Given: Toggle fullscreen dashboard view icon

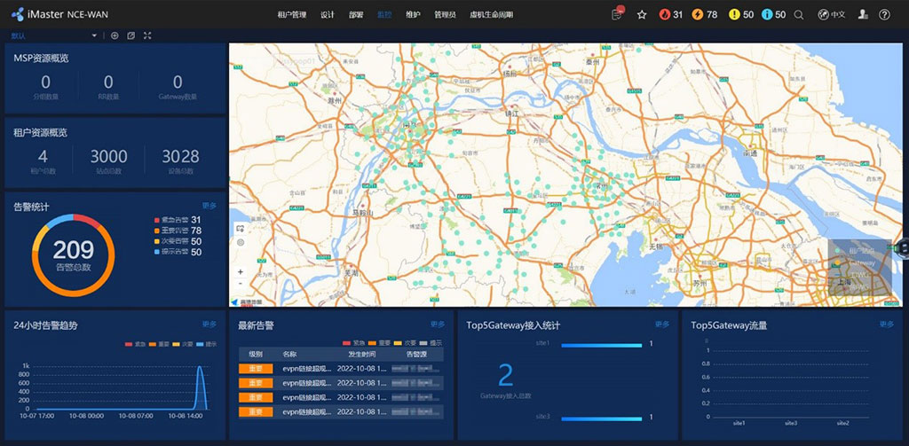Looking at the screenshot, I should point(147,35).
